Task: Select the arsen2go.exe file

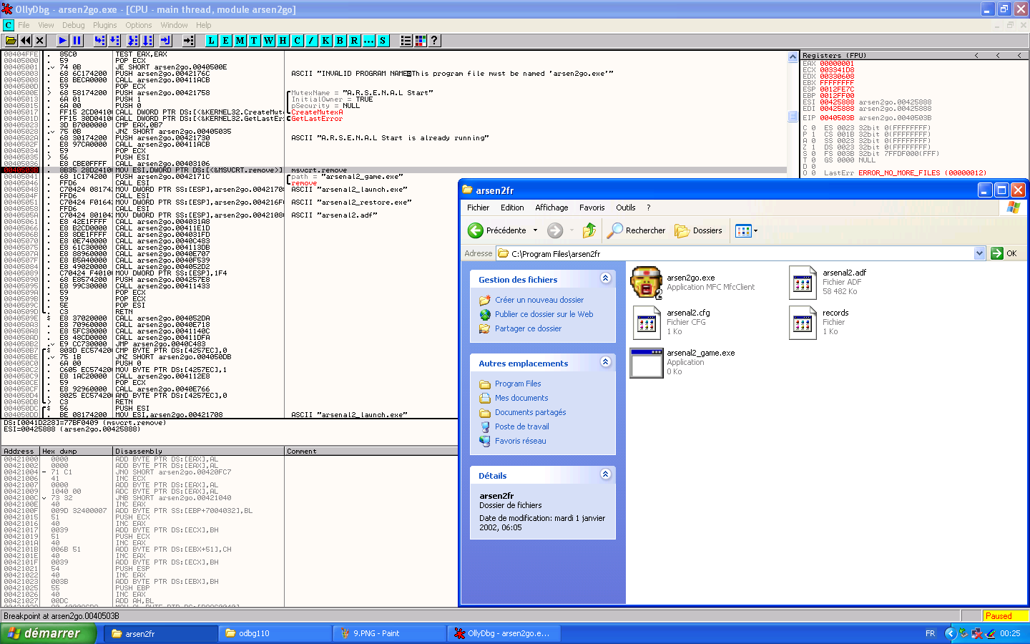Action: pos(692,283)
